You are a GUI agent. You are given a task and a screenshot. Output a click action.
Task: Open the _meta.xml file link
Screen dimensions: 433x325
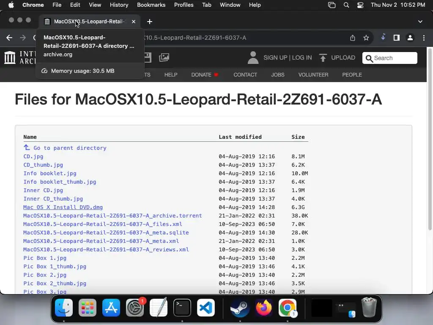[x=101, y=241]
